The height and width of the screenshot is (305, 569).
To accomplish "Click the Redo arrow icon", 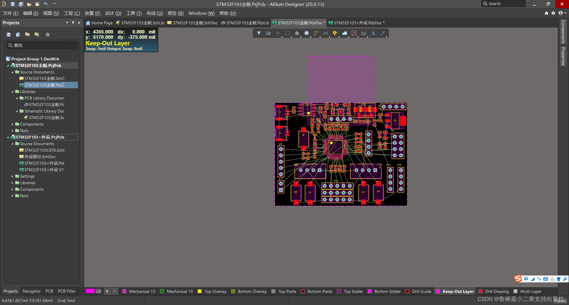I will pos(54,4).
